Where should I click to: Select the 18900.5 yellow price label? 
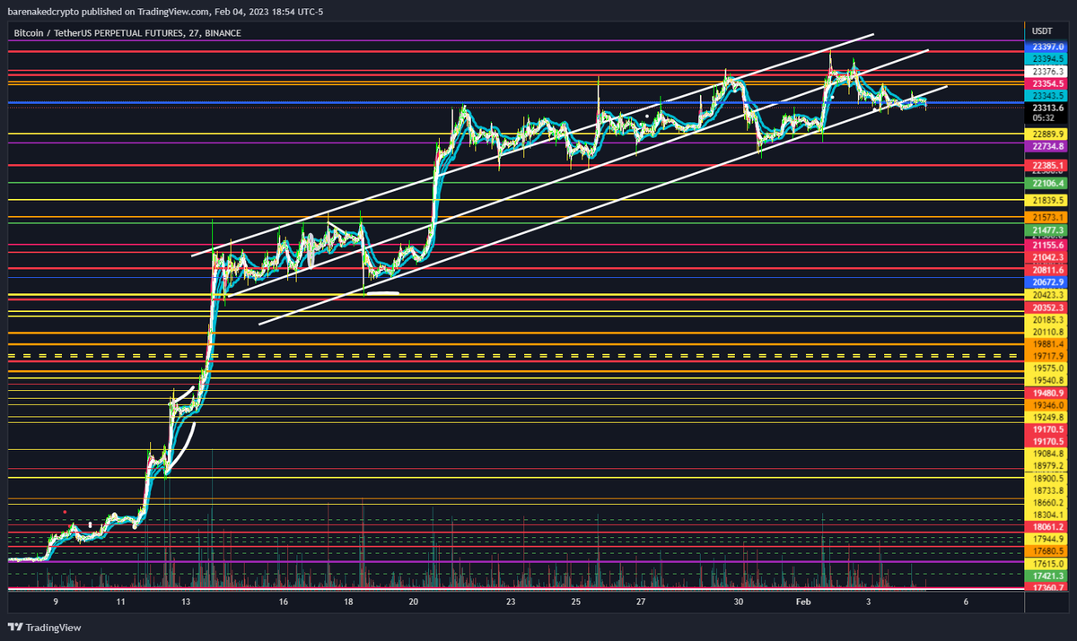1047,480
